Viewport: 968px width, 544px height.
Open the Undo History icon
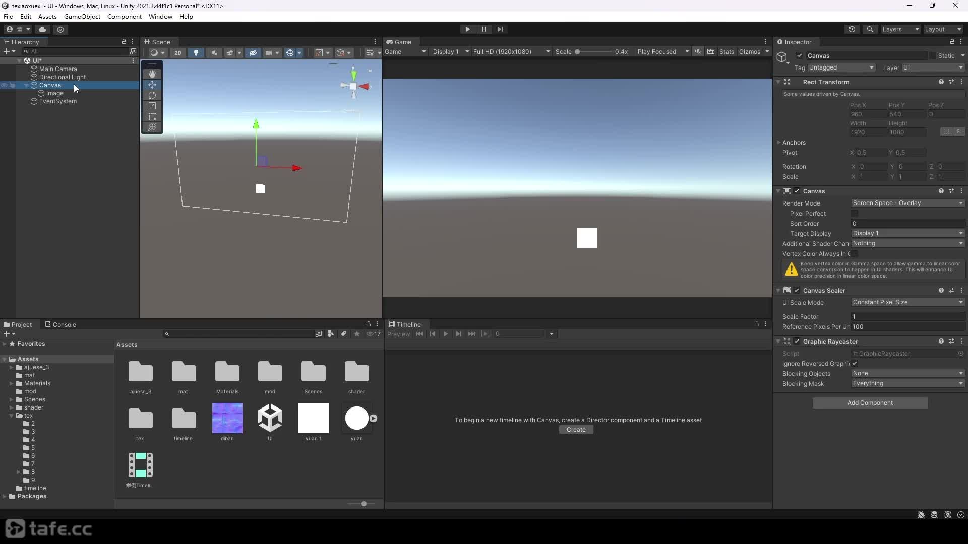[x=852, y=29]
